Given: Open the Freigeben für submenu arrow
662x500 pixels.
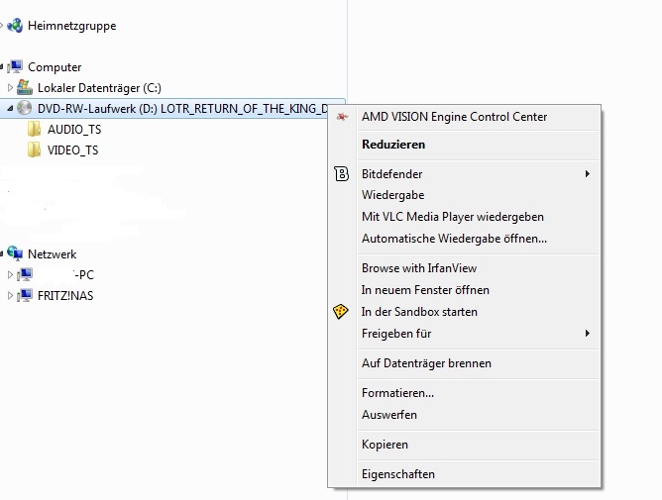Looking at the screenshot, I should (x=588, y=334).
